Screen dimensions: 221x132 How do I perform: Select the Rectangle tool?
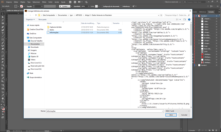pos(3,40)
